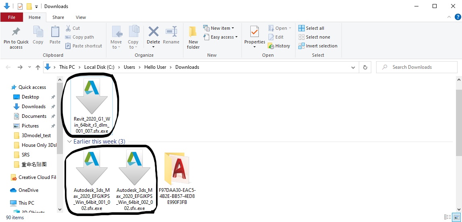This screenshot has width=462, height=222.
Task: Open the Customize Quick Access Toolbar dropdown
Action: pyautogui.click(x=36, y=6)
